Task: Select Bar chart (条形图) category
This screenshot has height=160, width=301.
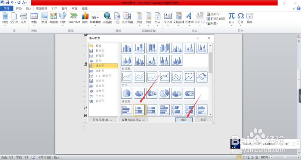Action: point(103,66)
